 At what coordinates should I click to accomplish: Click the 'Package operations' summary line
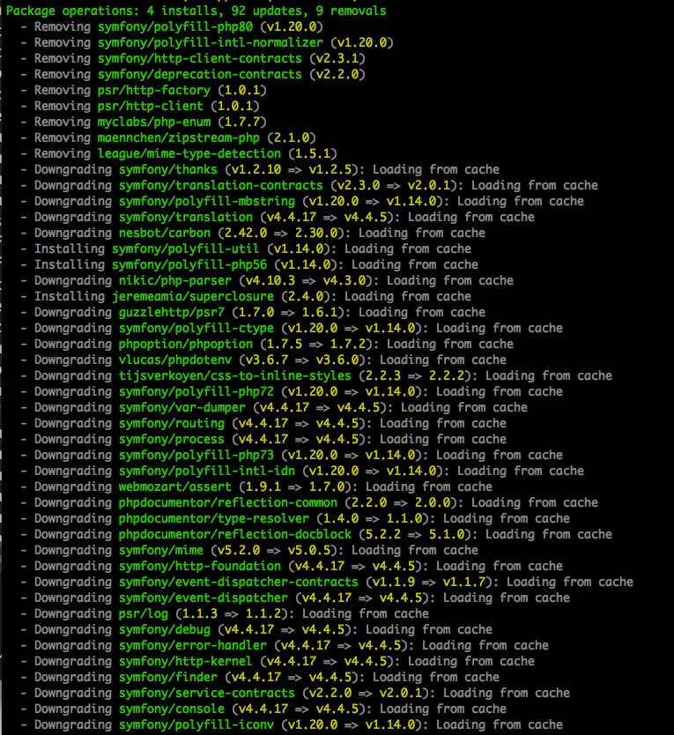point(196,11)
